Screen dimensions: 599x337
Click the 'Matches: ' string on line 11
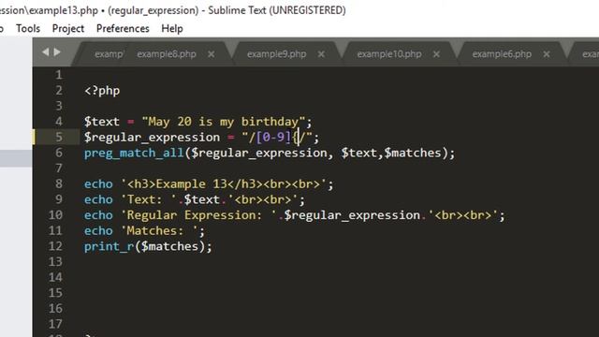coord(159,231)
